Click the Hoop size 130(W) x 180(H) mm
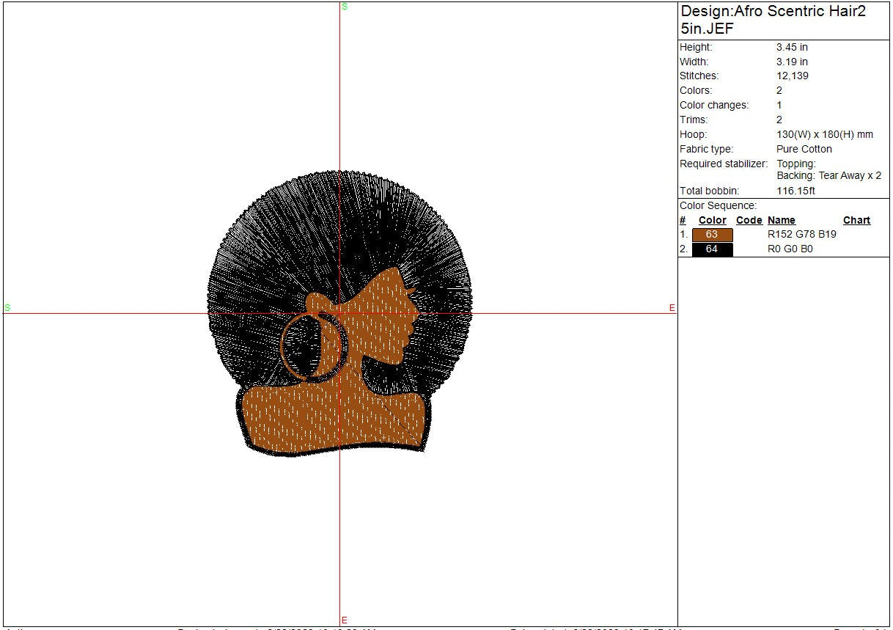 (824, 135)
